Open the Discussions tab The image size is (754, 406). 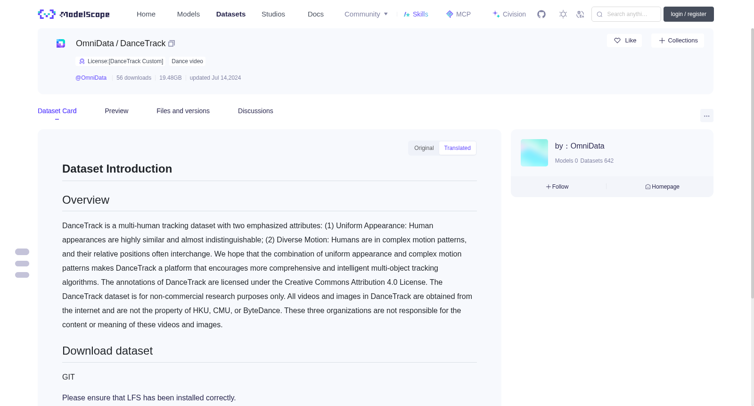[x=255, y=111]
